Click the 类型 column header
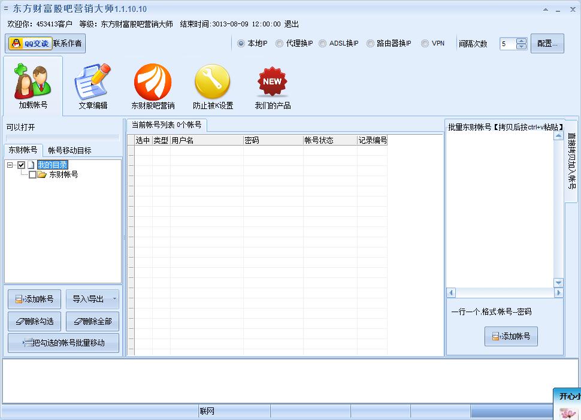 pos(161,140)
